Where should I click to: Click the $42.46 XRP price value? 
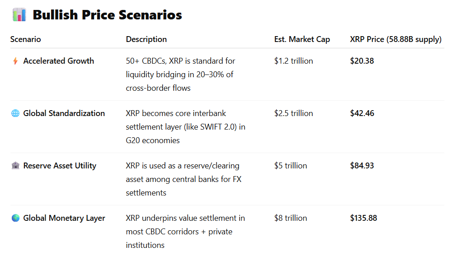[362, 113]
